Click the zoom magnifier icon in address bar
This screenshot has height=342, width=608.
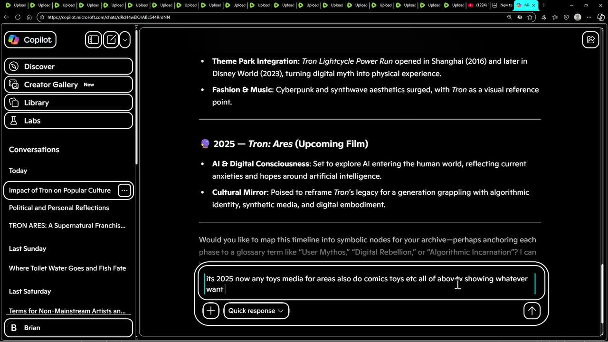[x=509, y=17]
